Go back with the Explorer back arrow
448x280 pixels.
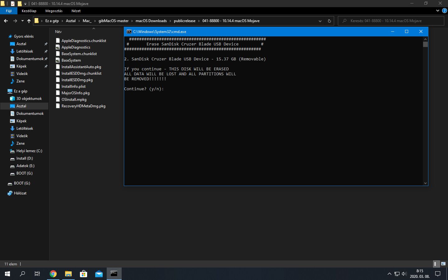(x=6, y=21)
